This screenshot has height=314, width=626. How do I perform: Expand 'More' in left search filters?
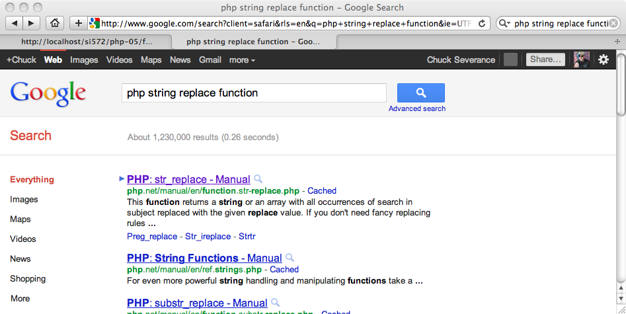[x=20, y=298]
